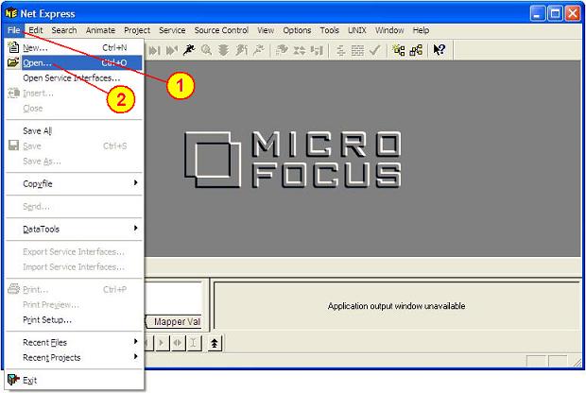Screen dimensions: 586x393
Task: Click the right-arrow output navigation icon
Action: pos(162,343)
